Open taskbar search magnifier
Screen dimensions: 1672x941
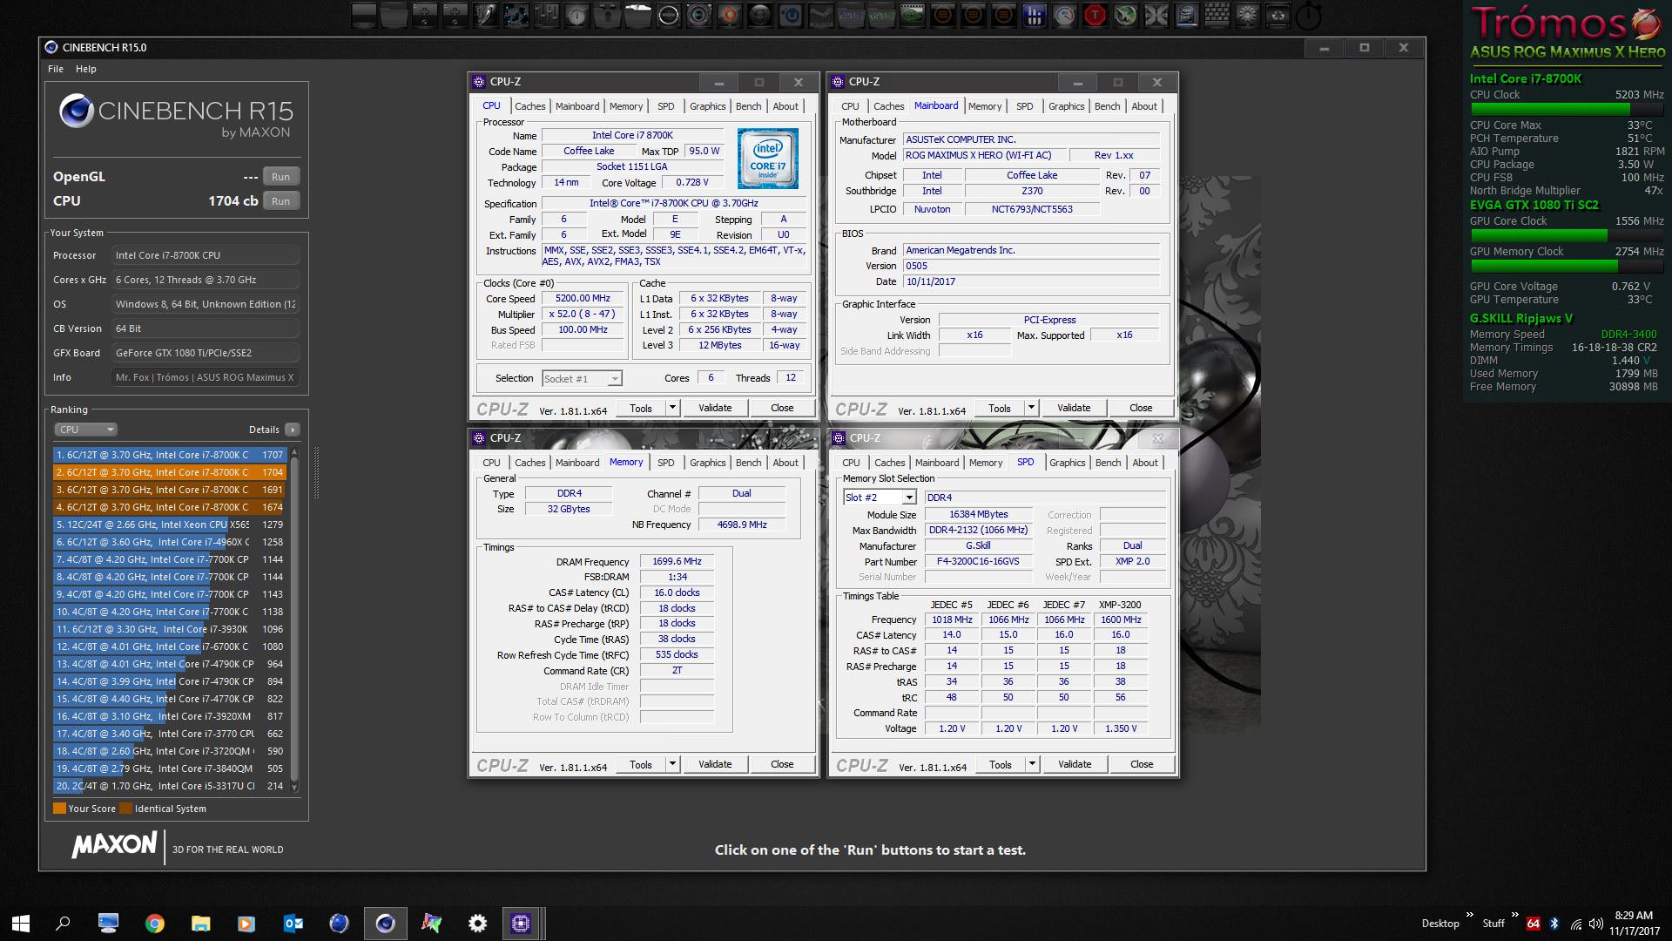[63, 924]
